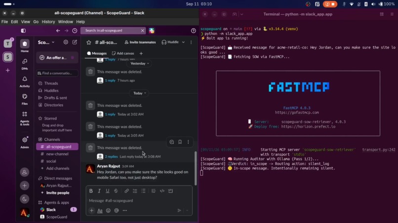This screenshot has width=398, height=223.
Task: Open Home in Slack sidebar
Action: click(x=25, y=46)
